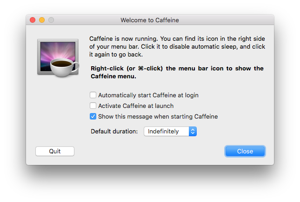Uncheck Show this message when starting Caffeine
Viewport: 300px width, 202px height.
pos(93,116)
